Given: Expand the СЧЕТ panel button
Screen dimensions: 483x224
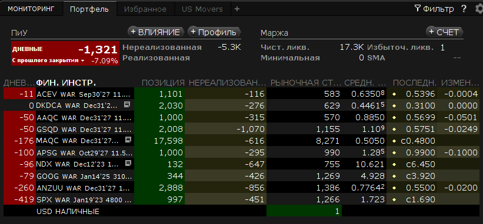Looking at the screenshot, I should [x=445, y=32].
